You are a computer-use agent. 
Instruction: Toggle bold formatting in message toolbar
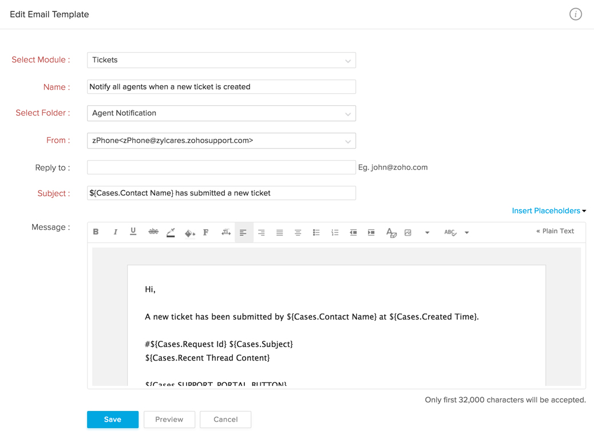point(96,232)
